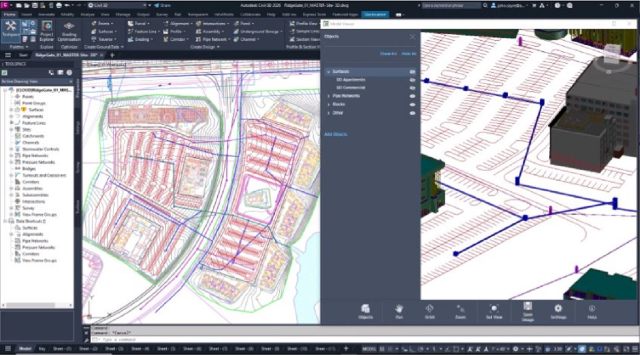Screen dimensions: 640x355
Task: Expand the Pipe Networks group
Action: point(329,96)
